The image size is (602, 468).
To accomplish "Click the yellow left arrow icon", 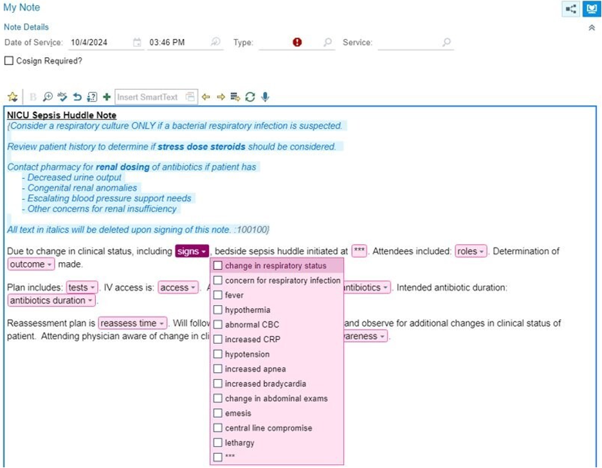I will click(x=206, y=97).
